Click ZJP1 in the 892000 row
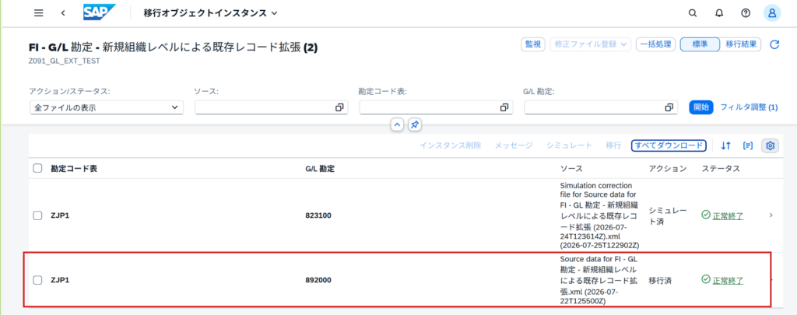This screenshot has height=315, width=797. click(60, 280)
